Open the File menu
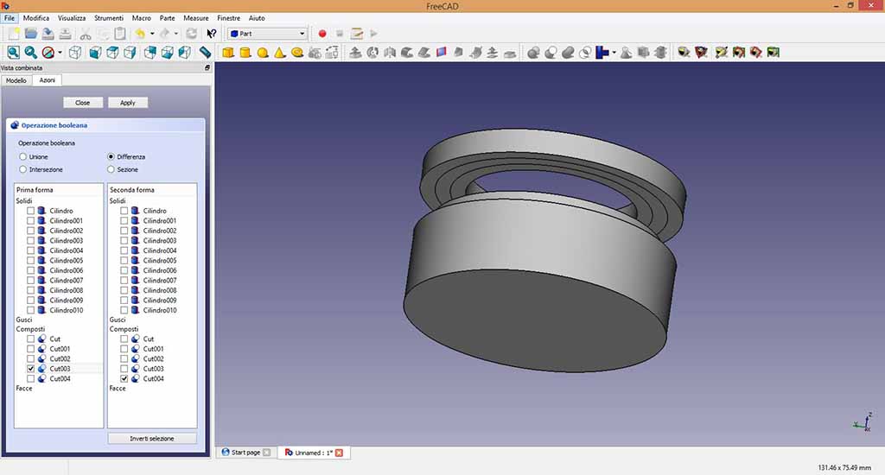The width and height of the screenshot is (885, 475). click(x=10, y=18)
